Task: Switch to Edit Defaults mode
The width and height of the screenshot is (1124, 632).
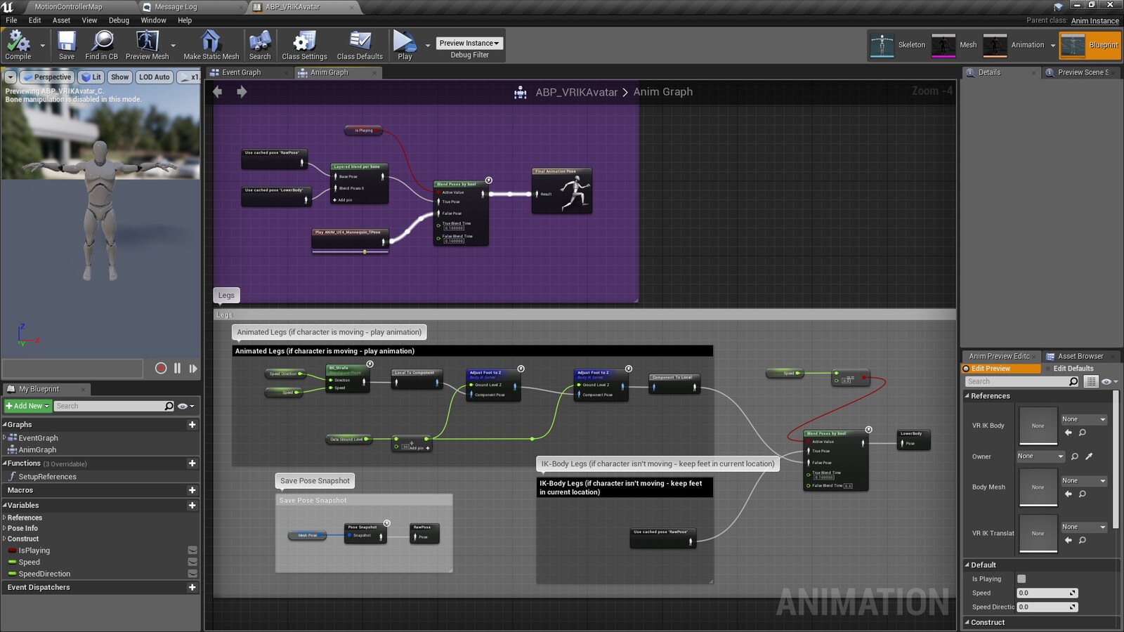Action: click(x=1073, y=368)
